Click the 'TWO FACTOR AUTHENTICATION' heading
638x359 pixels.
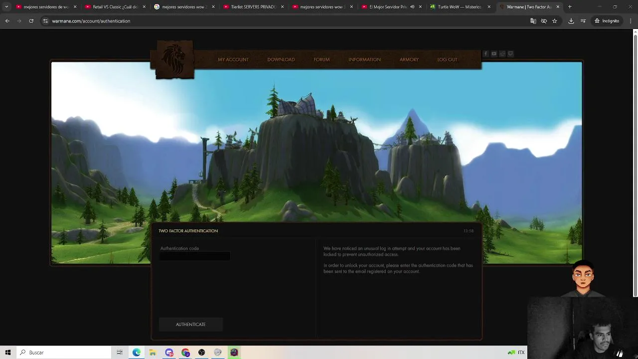click(x=188, y=231)
